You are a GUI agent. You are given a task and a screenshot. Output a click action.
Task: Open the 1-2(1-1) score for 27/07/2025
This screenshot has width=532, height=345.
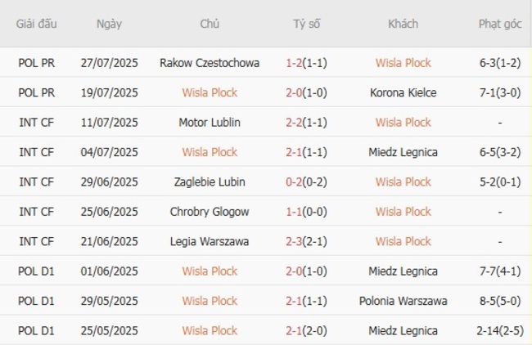(x=307, y=62)
